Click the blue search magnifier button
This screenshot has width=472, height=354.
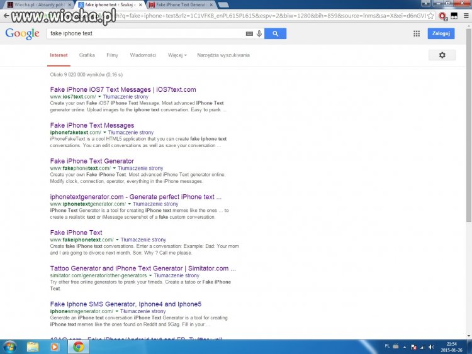point(275,33)
